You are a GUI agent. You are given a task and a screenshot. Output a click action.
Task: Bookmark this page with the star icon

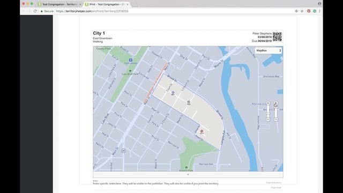[302, 11]
